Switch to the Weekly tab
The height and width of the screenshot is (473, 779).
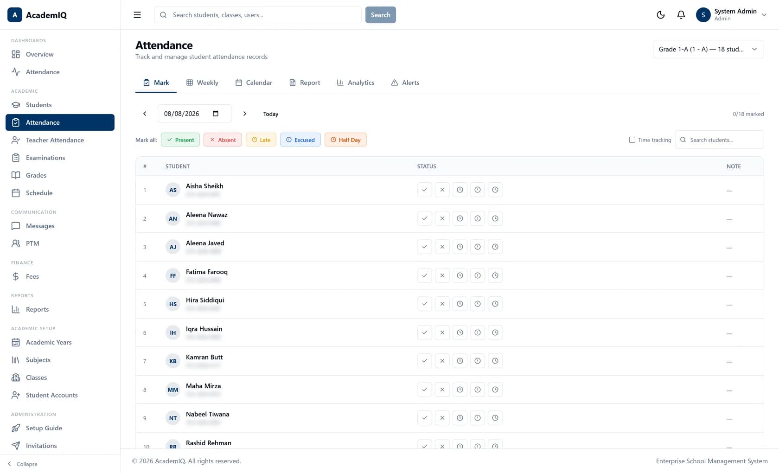click(x=202, y=83)
